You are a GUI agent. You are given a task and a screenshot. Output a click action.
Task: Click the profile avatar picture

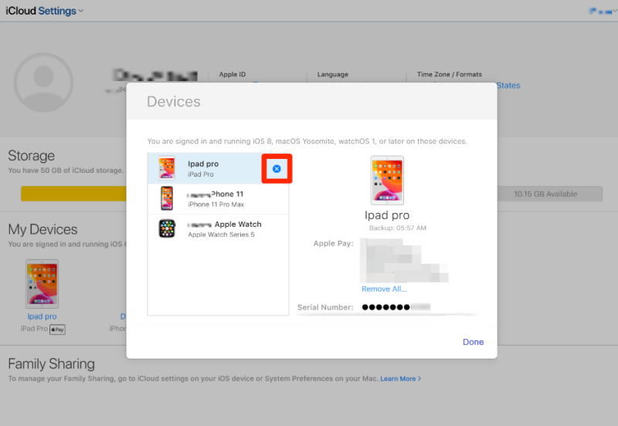click(43, 83)
